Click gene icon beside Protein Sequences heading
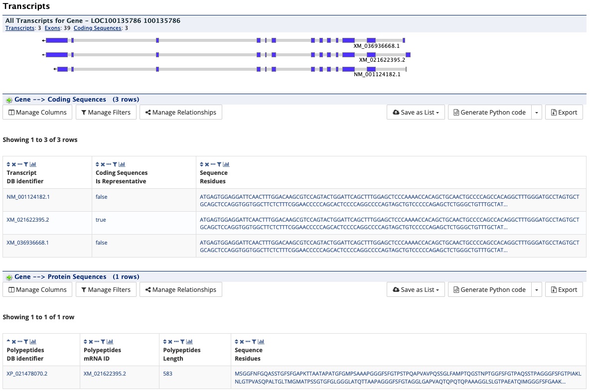The image size is (590, 391). point(9,277)
